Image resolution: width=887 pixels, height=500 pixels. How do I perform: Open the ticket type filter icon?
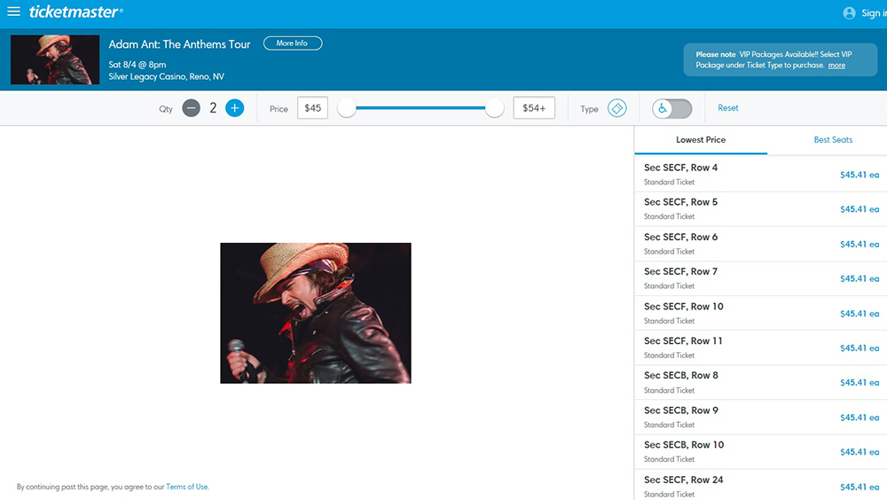tap(617, 108)
